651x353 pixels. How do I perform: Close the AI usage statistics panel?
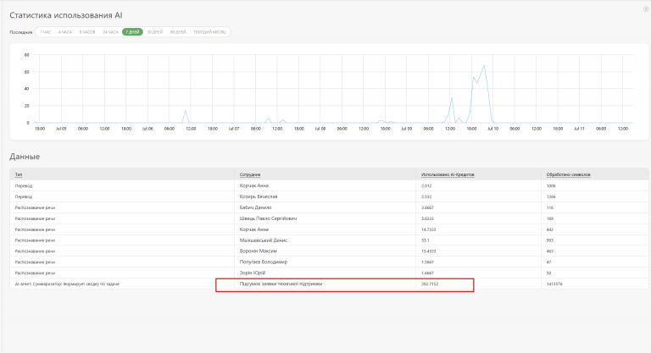point(646,9)
